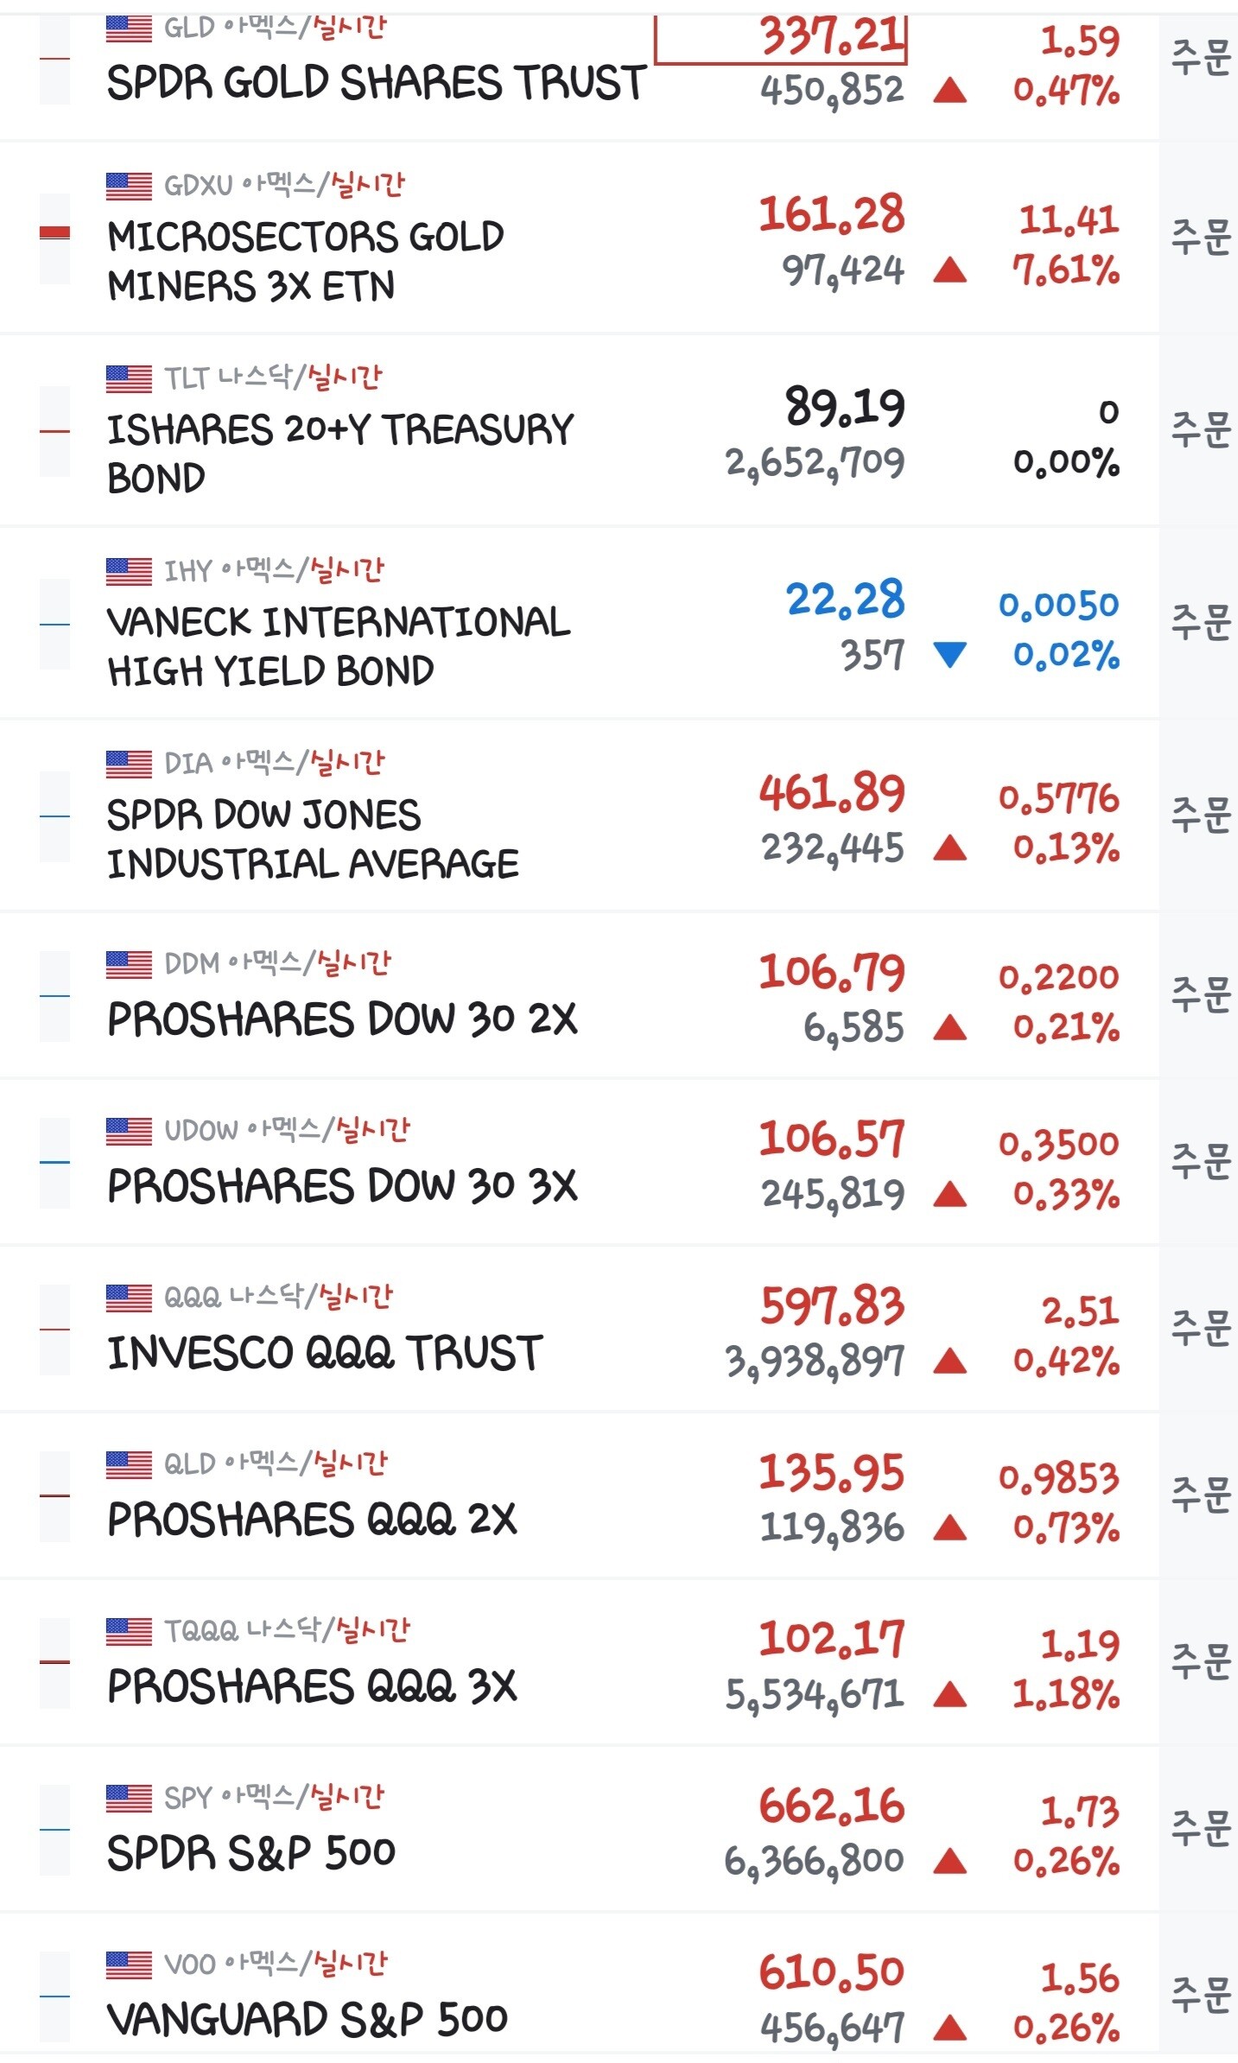Image resolution: width=1238 pixels, height=2063 pixels.
Task: Tap 주문 on ProShares QQQ 2X row
Action: [1200, 1494]
